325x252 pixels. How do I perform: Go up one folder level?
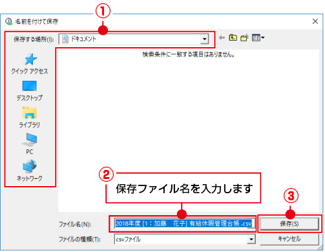coord(233,37)
